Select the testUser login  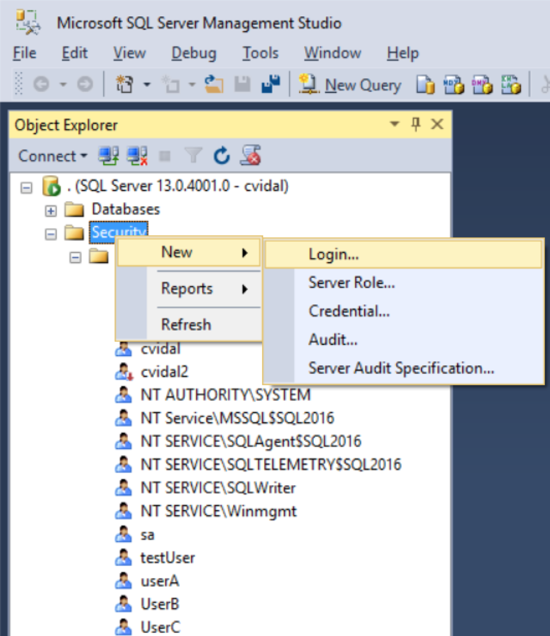[168, 558]
